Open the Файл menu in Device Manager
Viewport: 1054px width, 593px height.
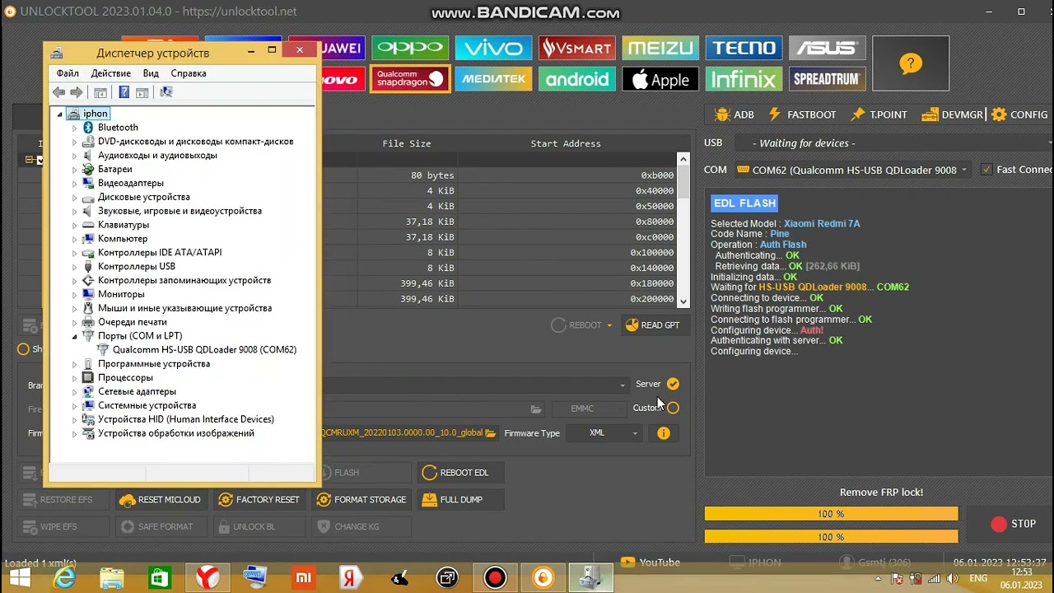68,73
